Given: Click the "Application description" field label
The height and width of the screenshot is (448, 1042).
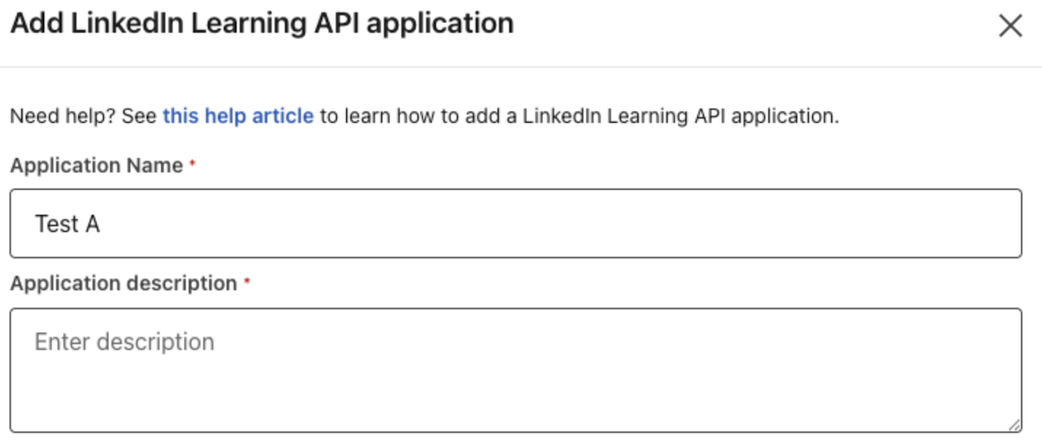Looking at the screenshot, I should point(124,284).
